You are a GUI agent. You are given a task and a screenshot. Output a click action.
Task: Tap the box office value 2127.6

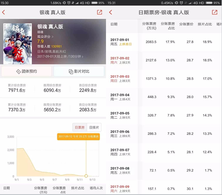tap(151, 60)
